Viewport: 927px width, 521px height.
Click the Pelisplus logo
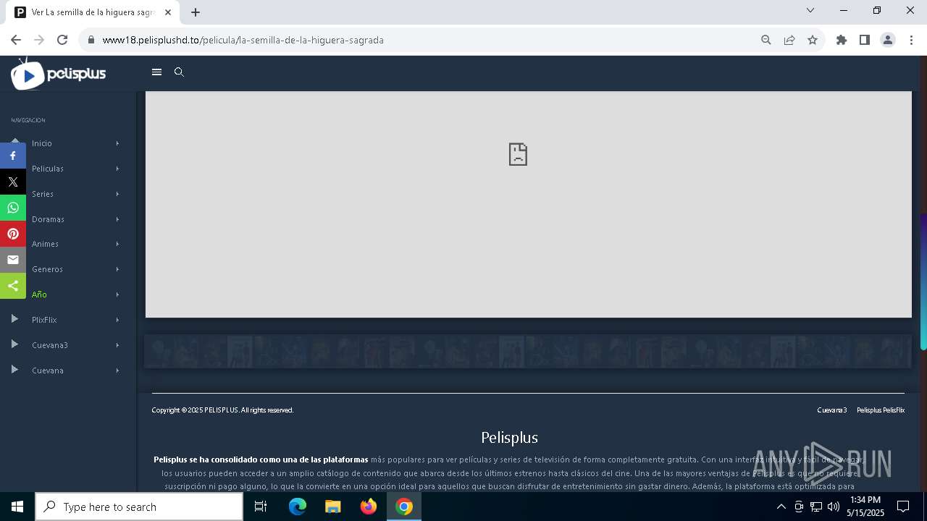59,74
